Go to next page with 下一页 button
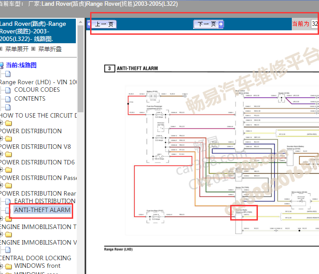Image resolution: width=319 pixels, height=274 pixels. (x=208, y=25)
